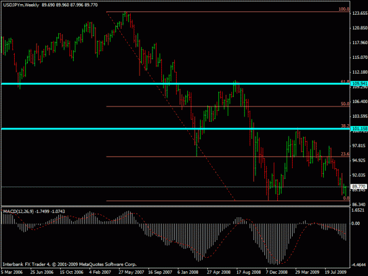Click the 5 Mar 2006 date label
Image resolution: width=368 pixels, height=276 pixels.
coord(12,272)
